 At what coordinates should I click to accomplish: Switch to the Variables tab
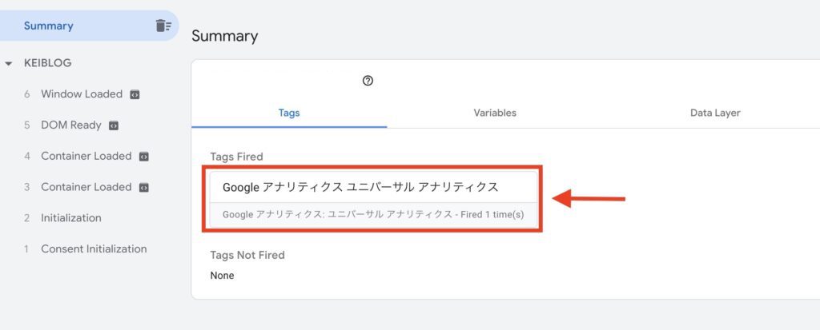[495, 113]
